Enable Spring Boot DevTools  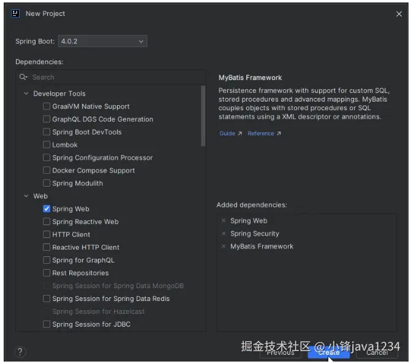[47, 132]
